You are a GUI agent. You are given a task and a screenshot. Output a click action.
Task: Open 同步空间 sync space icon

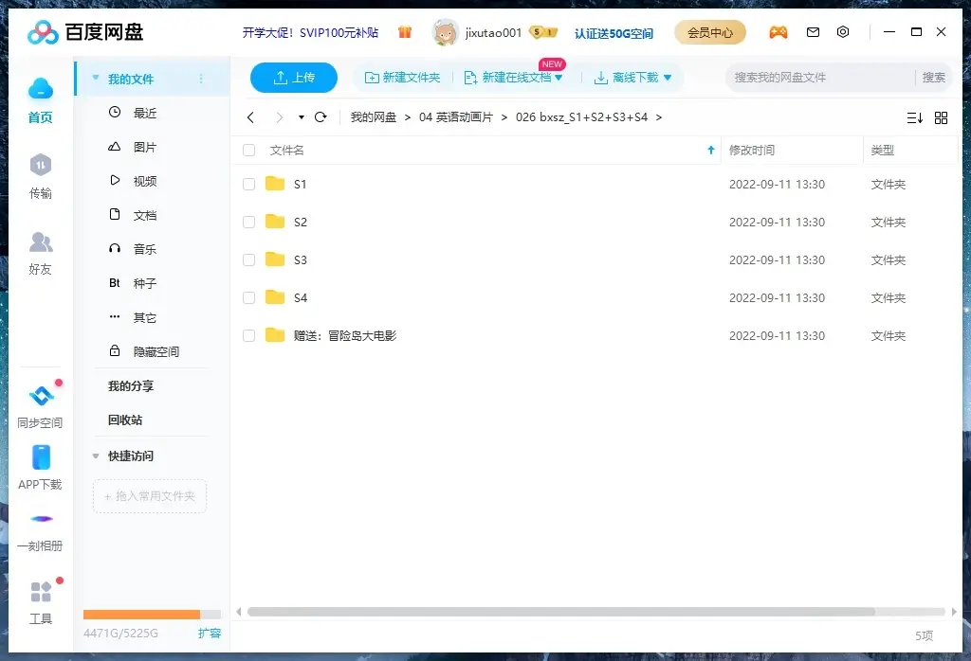pos(40,397)
